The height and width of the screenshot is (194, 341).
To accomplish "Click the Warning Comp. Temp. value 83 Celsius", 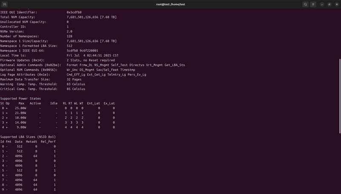I will (x=76, y=84).
